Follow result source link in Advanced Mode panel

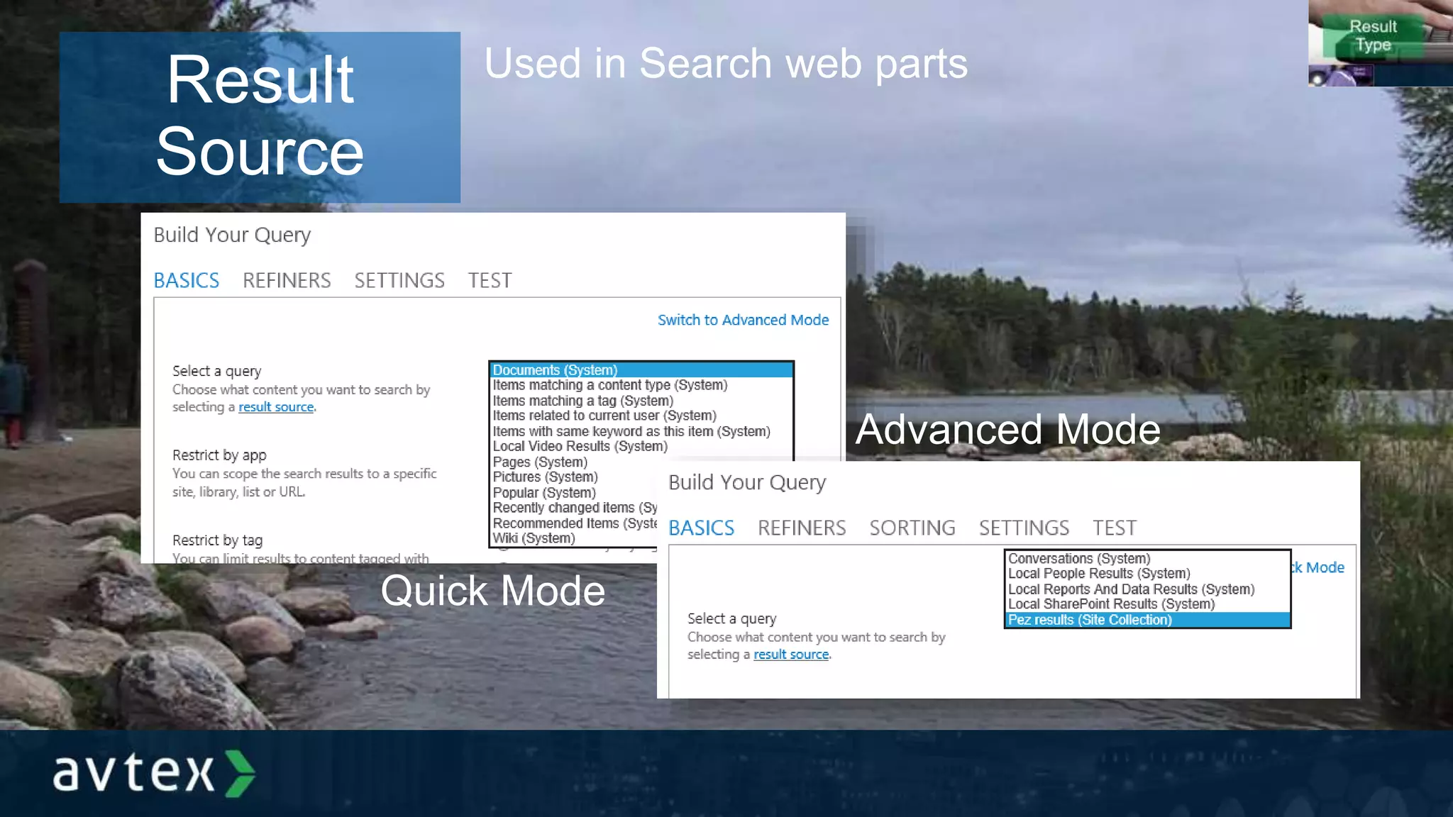coord(791,655)
